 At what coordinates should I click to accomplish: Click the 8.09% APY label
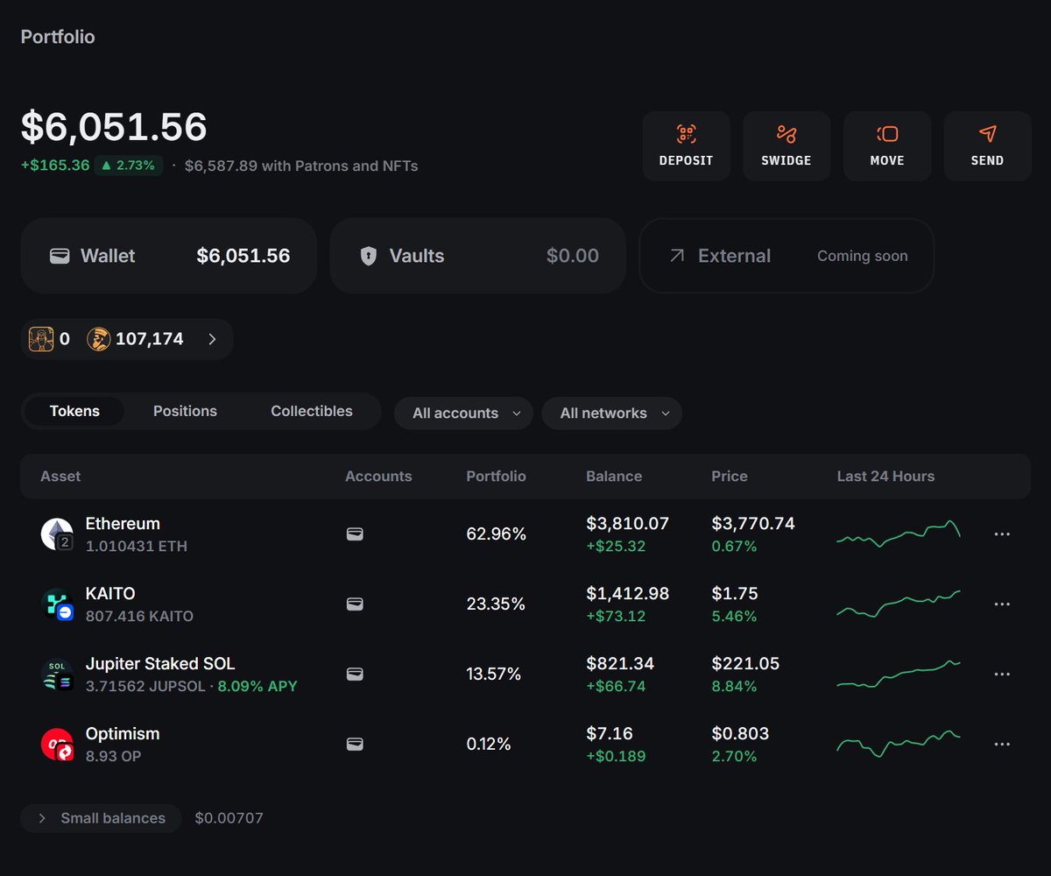tap(257, 687)
